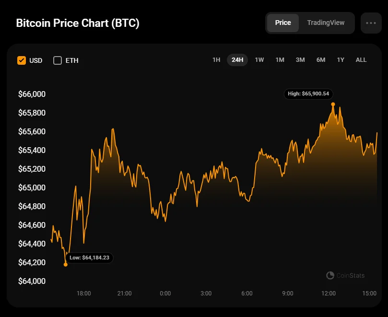Click the low price point marker
The height and width of the screenshot is (317, 388).
coord(66,264)
